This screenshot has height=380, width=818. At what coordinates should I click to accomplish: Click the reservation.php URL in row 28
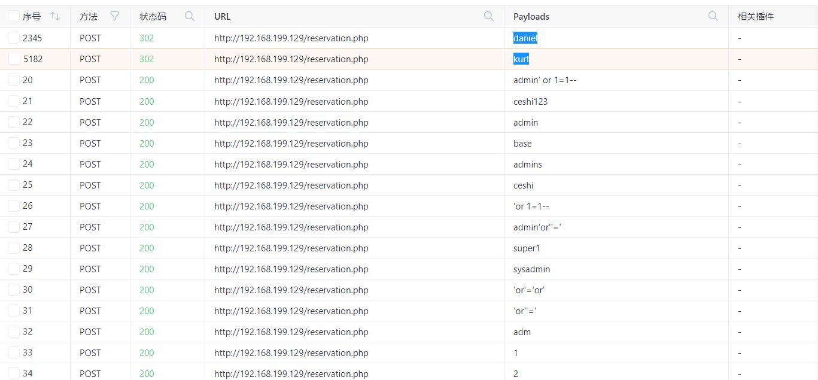click(291, 248)
